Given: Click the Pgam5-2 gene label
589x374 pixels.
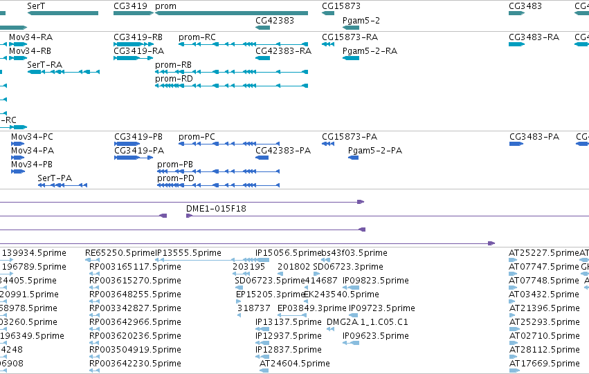Looking at the screenshot, I should pos(361,21).
